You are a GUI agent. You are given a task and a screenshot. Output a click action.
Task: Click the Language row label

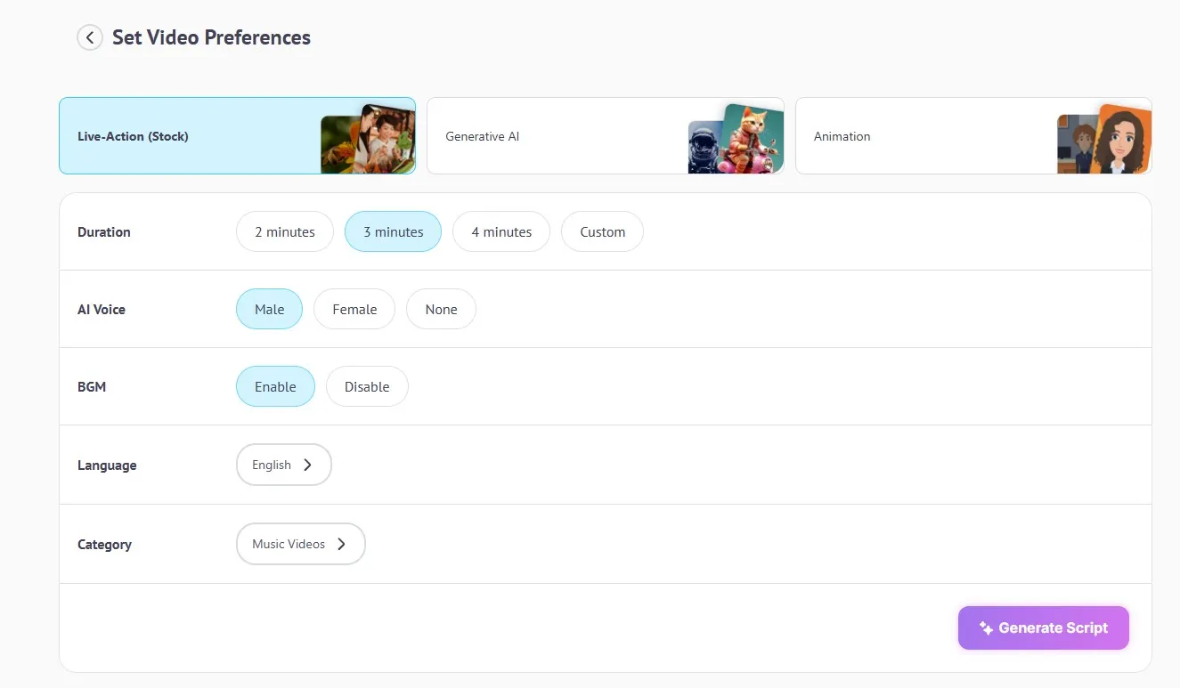(x=107, y=465)
